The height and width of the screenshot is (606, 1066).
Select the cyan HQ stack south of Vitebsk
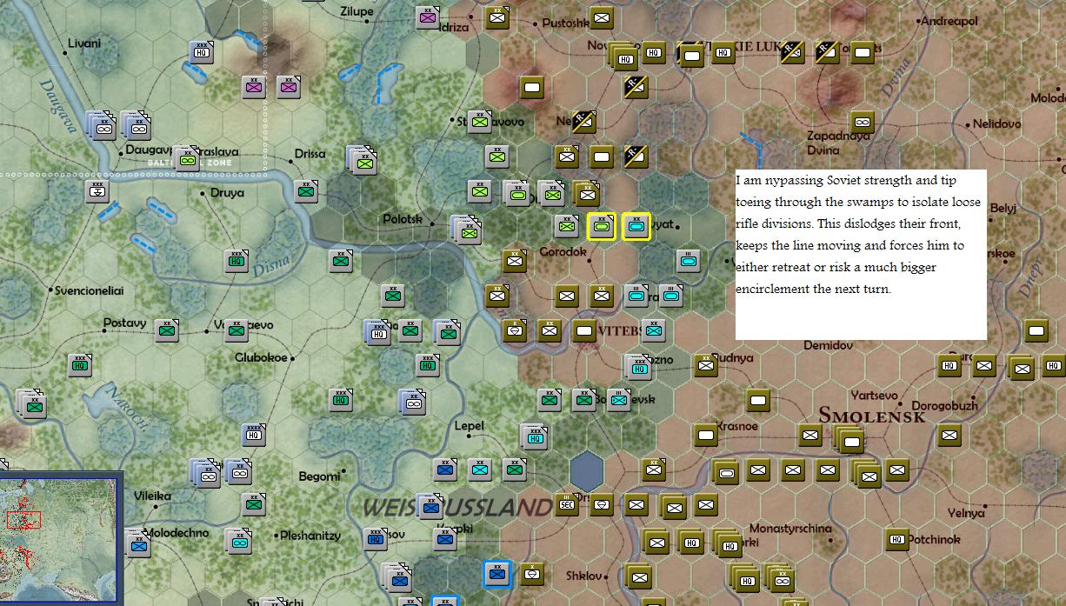[x=639, y=367]
